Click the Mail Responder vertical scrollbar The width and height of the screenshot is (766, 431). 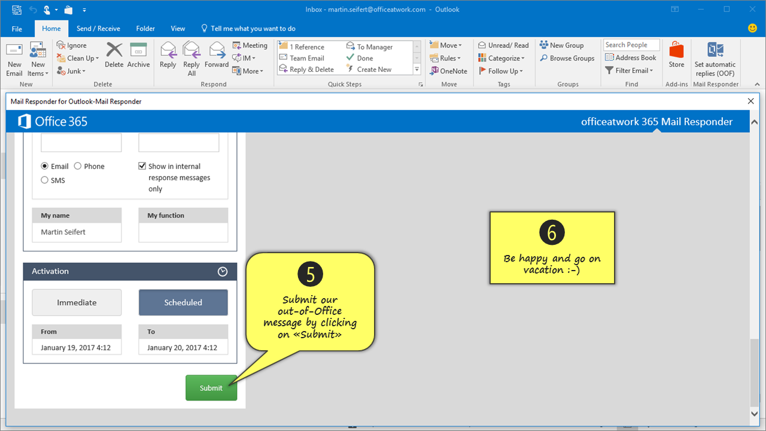click(753, 372)
